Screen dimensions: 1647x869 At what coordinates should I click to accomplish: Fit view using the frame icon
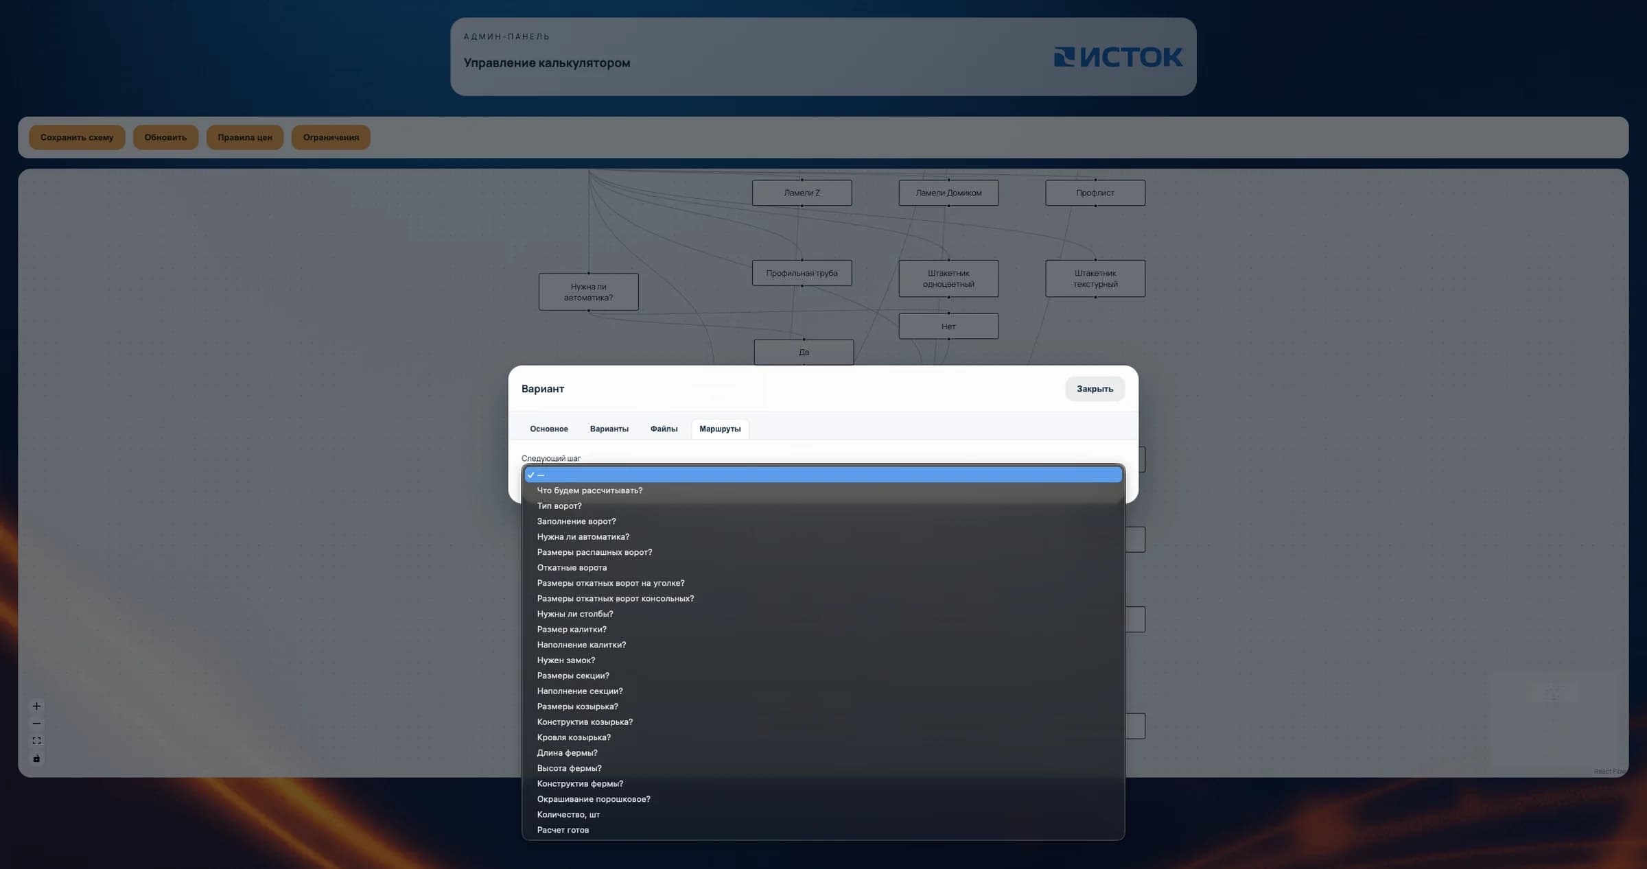(36, 741)
